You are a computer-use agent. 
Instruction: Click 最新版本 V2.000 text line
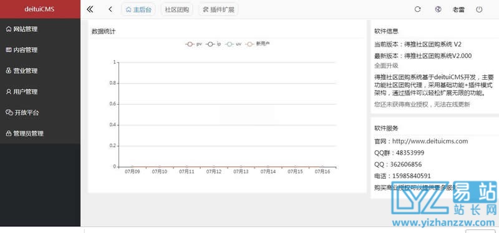click(x=423, y=56)
